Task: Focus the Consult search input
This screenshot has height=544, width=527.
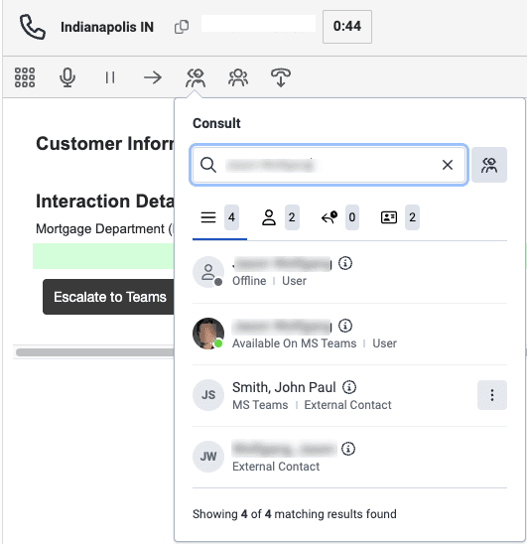Action: pyautogui.click(x=329, y=165)
